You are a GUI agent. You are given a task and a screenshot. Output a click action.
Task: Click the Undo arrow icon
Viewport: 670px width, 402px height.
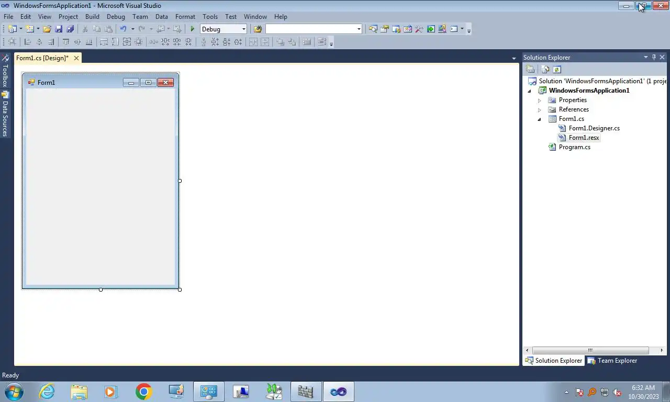click(x=123, y=29)
